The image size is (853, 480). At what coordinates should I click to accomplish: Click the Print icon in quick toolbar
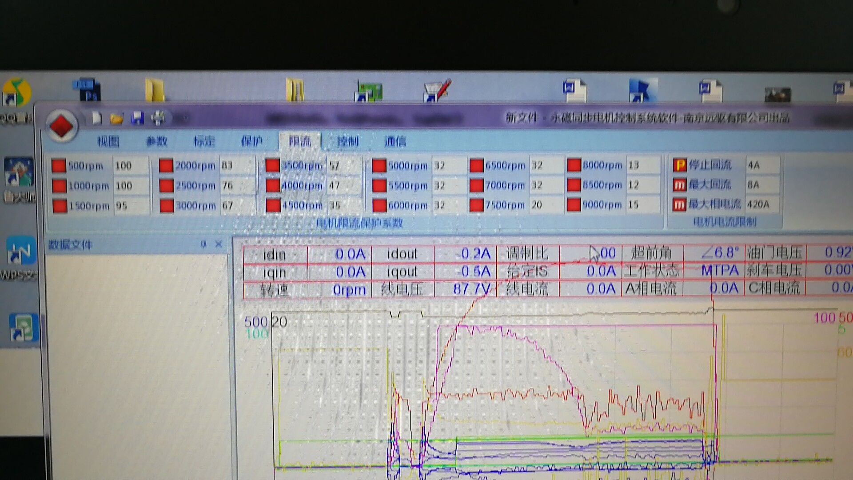point(158,118)
